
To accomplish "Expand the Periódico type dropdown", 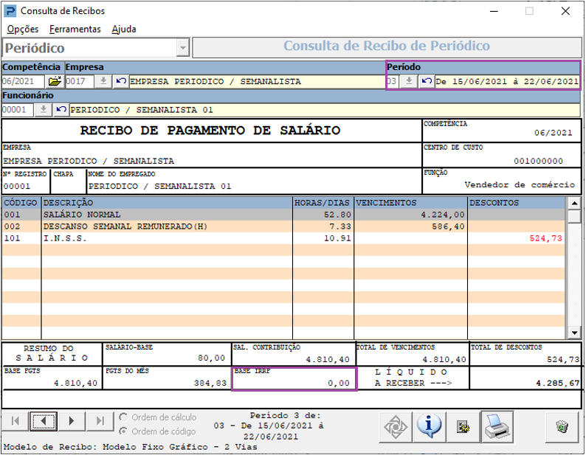I will click(x=183, y=48).
